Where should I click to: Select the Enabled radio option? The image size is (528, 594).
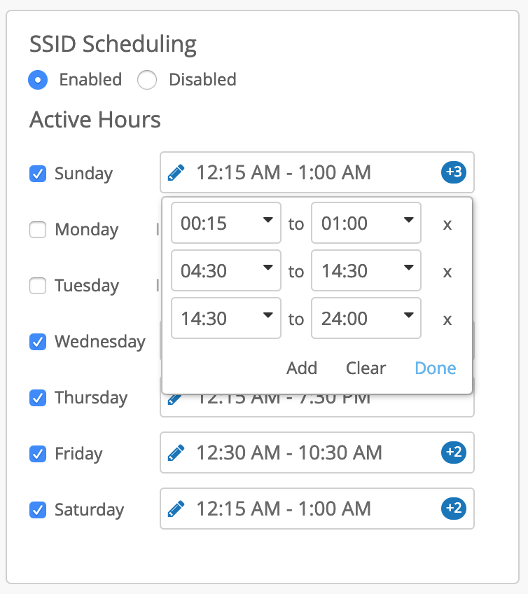(x=38, y=80)
